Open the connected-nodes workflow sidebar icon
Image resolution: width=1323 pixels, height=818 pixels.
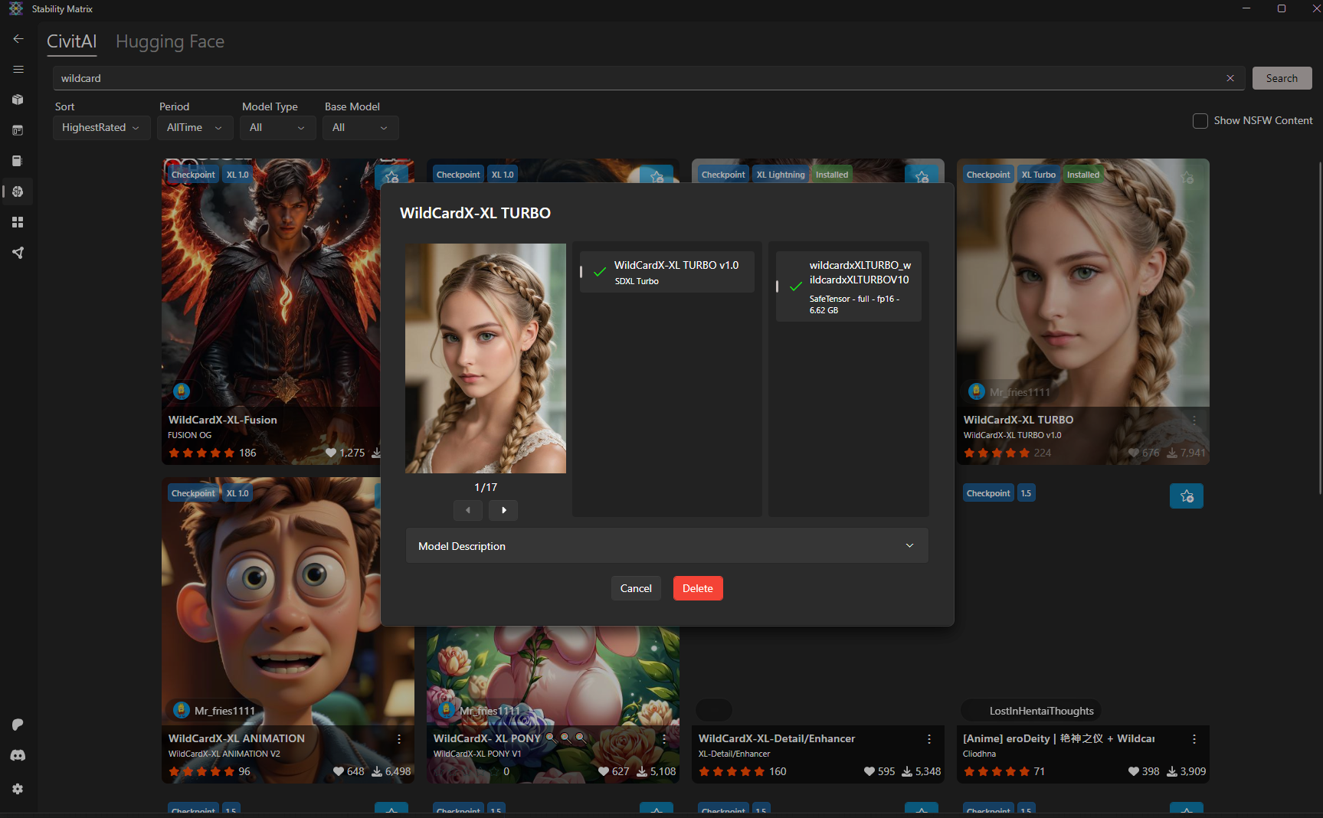point(18,253)
